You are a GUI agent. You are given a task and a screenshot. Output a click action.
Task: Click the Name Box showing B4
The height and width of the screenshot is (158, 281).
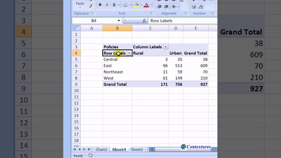pos(94,21)
